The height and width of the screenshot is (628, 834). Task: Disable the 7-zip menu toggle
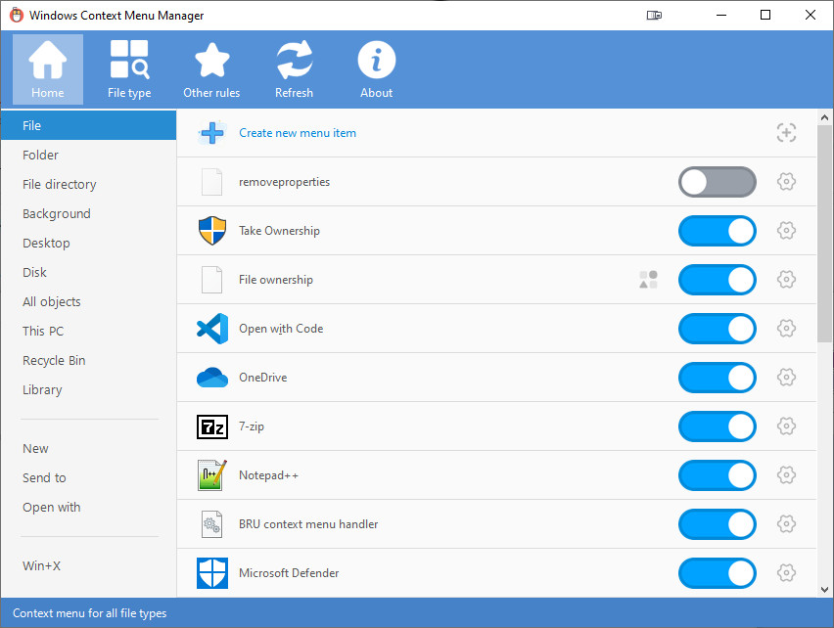click(x=717, y=426)
